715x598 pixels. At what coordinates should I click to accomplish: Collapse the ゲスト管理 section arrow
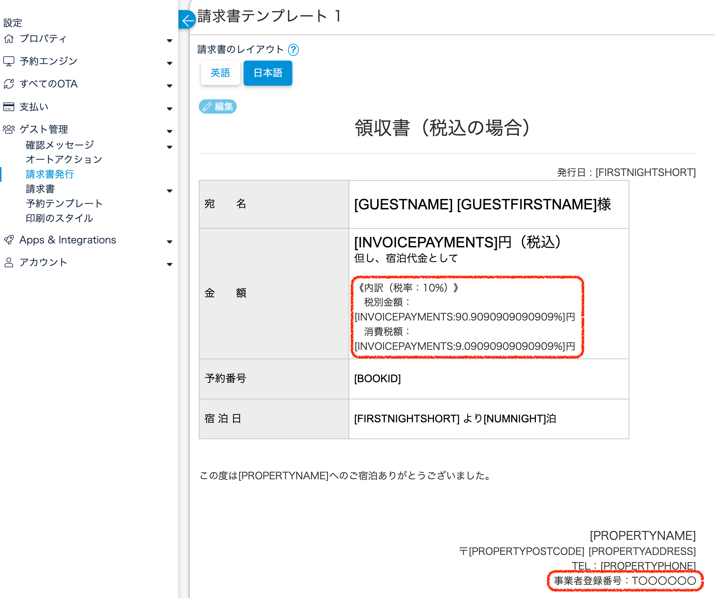pos(169,131)
